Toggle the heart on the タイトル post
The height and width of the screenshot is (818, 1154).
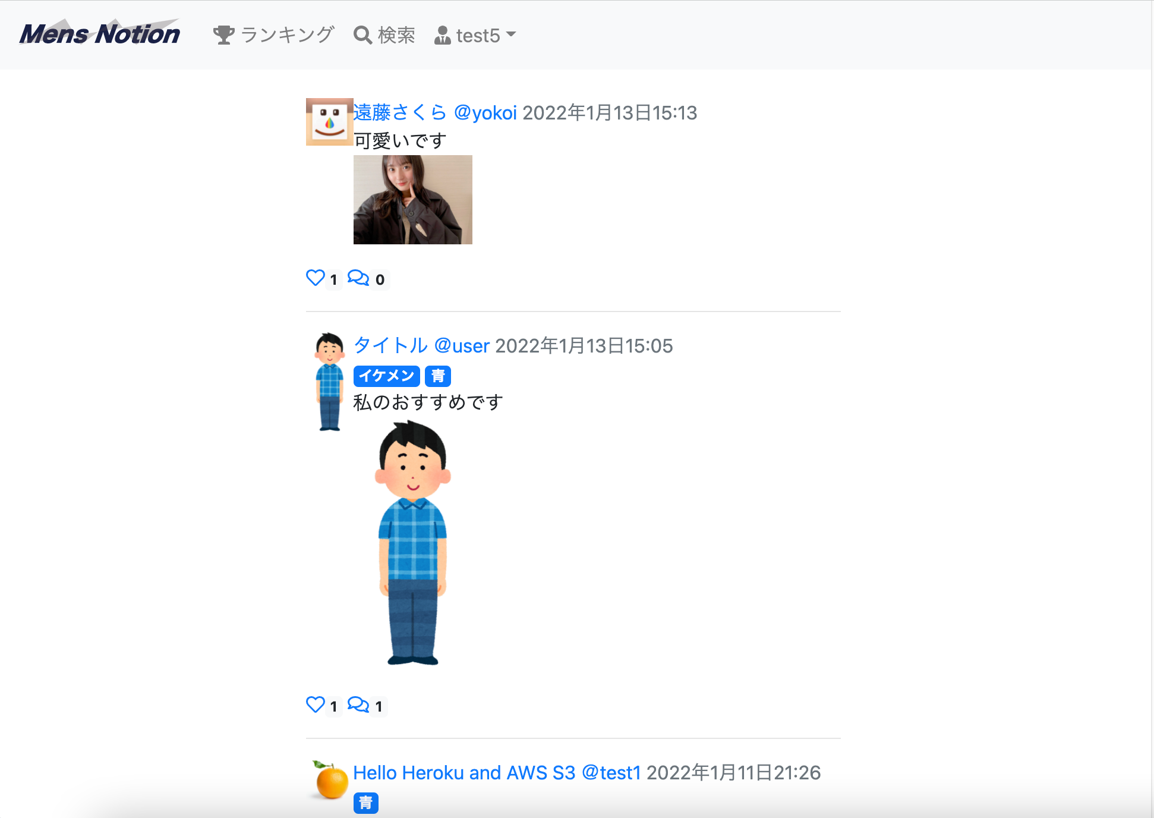pos(316,705)
